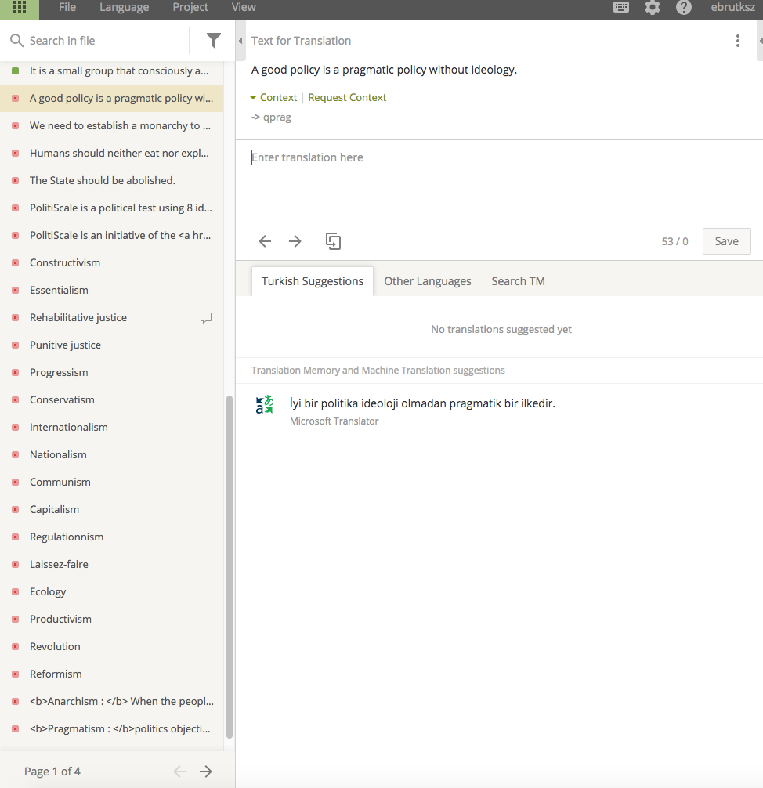Screen dimensions: 763x788
Task: Insert the İyi bir politika suggestion
Action: [422, 403]
